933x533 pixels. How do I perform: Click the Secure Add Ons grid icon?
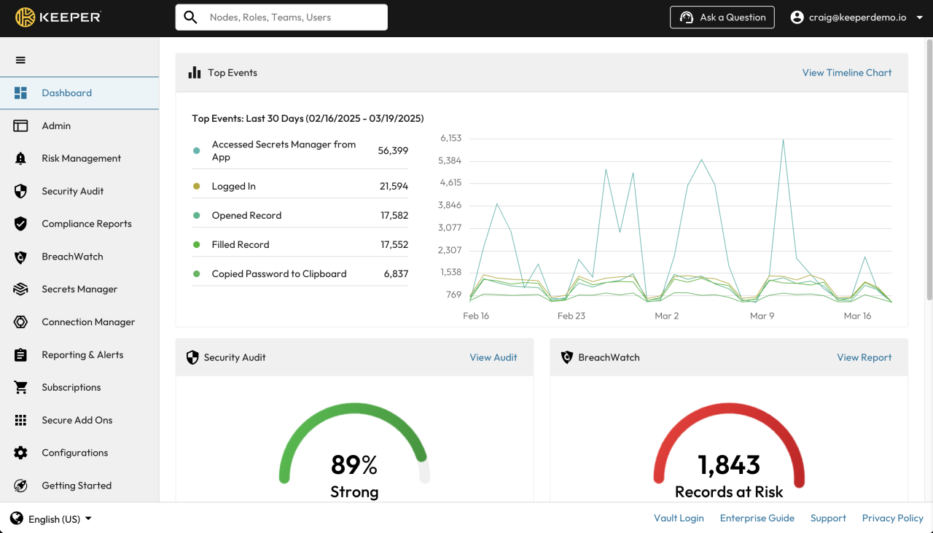pos(20,421)
